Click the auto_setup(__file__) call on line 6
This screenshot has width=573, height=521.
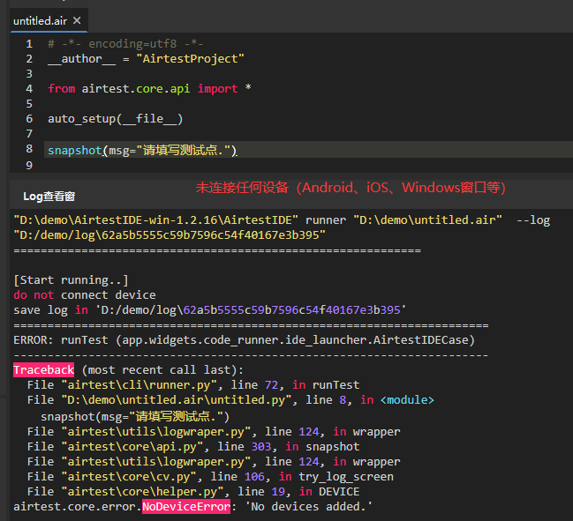(115, 119)
